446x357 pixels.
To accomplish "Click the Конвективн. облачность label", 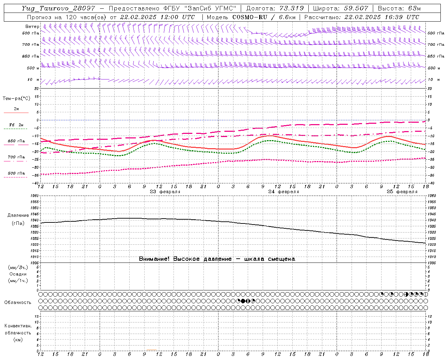I will [18, 329].
